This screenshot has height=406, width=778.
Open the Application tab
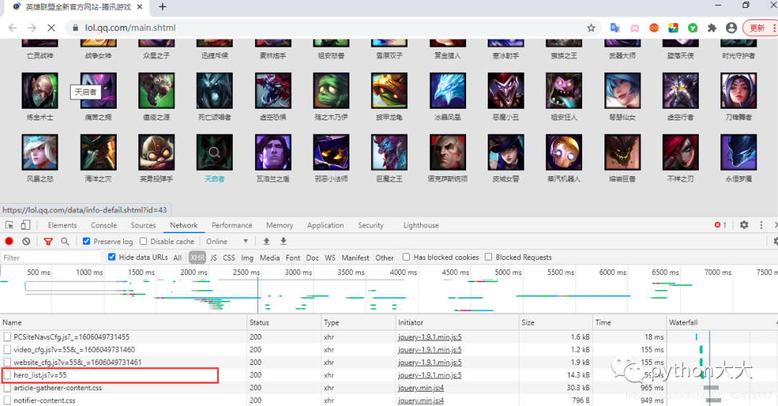[x=326, y=225]
